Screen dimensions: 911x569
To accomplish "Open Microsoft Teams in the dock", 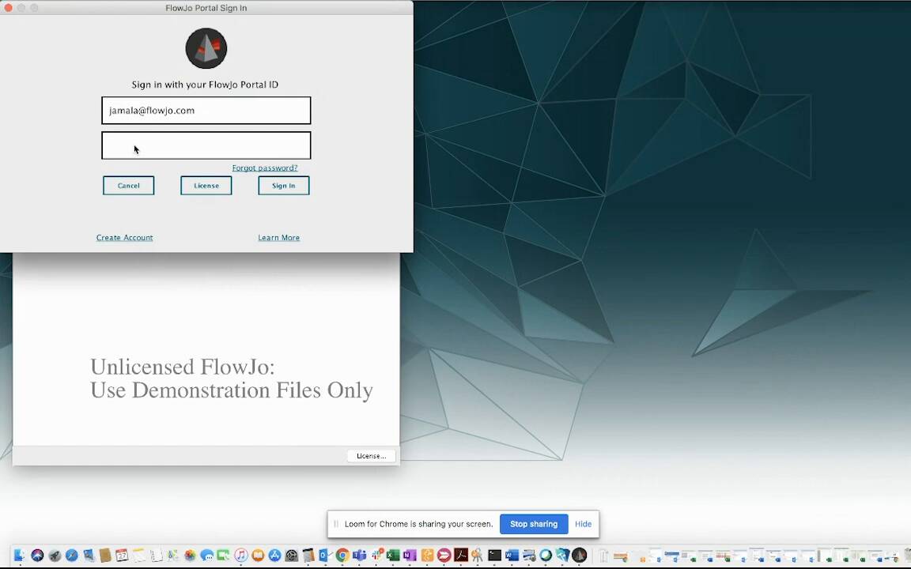I will (x=359, y=555).
